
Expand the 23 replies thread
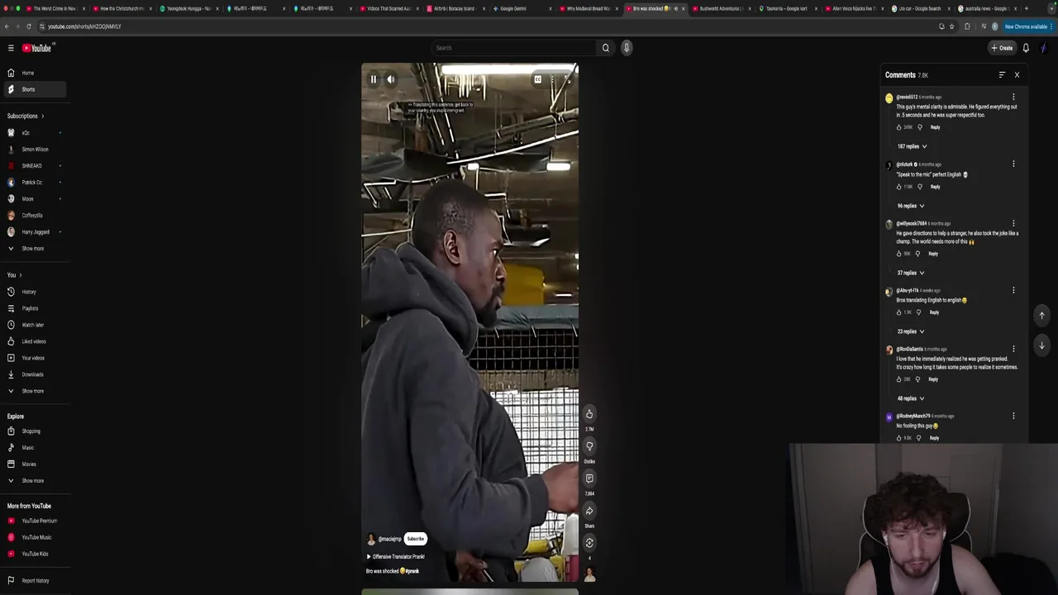910,331
